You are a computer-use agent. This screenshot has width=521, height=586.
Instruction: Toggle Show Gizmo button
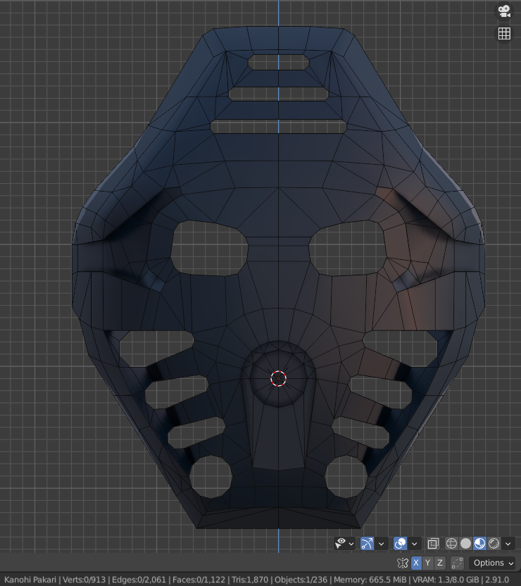367,544
